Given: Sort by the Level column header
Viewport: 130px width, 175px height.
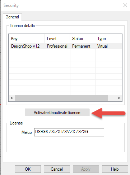Looking at the screenshot, I should (57, 39).
